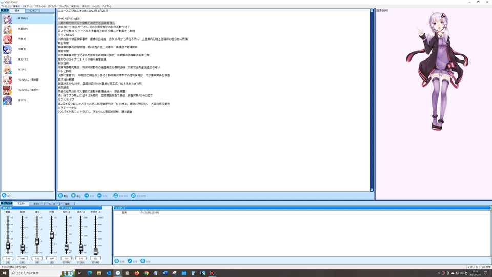
Task: Open notification center on taskbar
Action: click(x=486, y=273)
